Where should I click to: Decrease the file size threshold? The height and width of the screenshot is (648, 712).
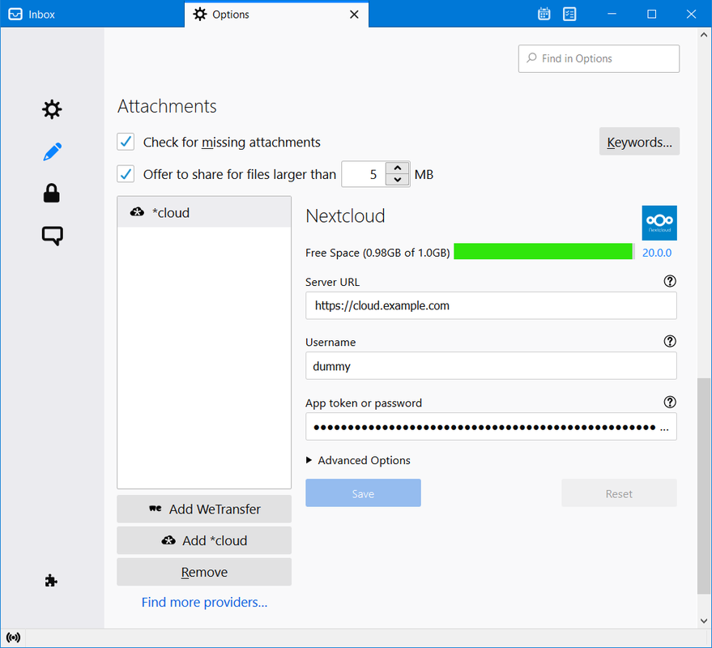(x=398, y=180)
